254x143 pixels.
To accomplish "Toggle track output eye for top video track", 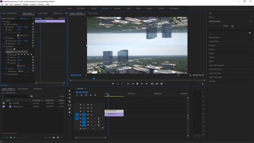I will pyautogui.click(x=92, y=105).
